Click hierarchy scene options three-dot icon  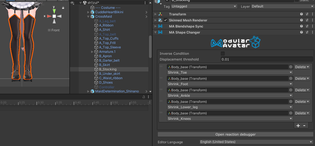[x=145, y=3]
